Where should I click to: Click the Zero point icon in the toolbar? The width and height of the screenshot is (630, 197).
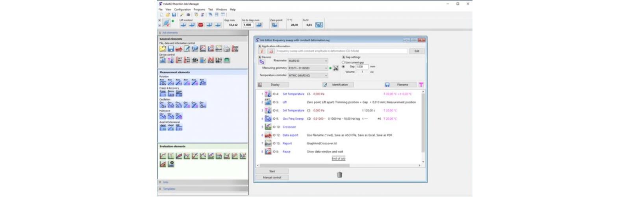[274, 25]
